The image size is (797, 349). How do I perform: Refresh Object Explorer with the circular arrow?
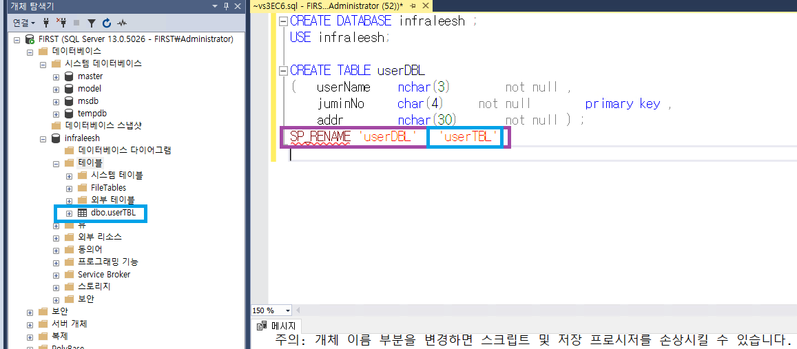click(107, 23)
